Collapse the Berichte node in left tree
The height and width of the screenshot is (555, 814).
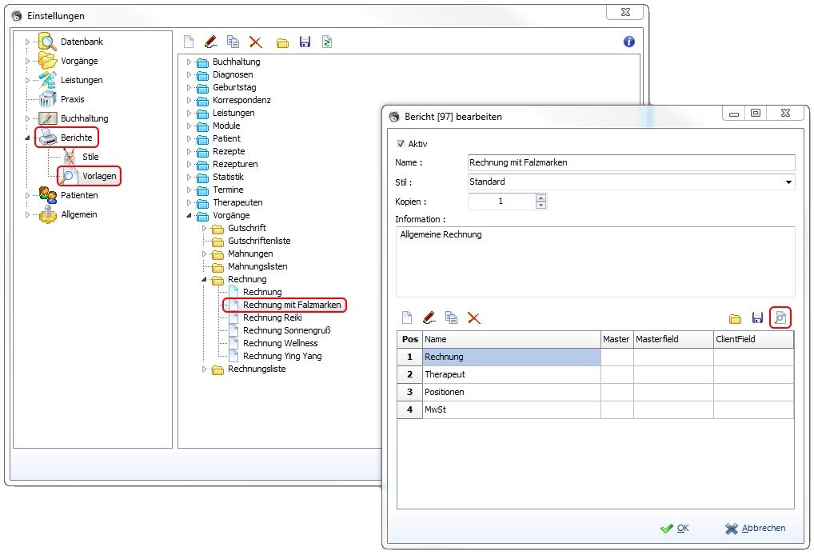27,138
